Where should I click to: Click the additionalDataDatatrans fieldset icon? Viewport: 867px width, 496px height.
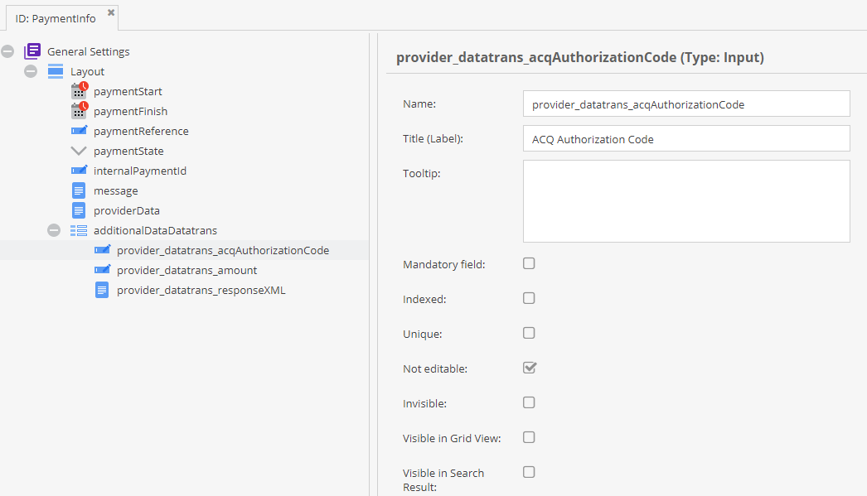coord(79,230)
